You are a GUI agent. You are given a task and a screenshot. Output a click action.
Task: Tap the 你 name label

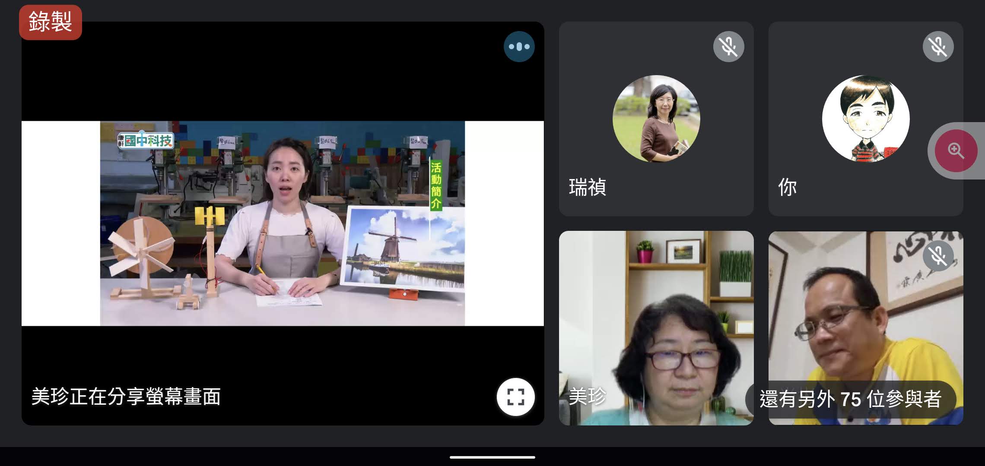[787, 187]
